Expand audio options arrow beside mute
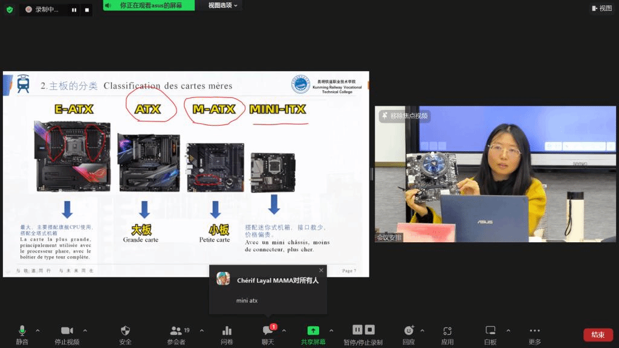Viewport: 619px width, 348px height. coord(37,330)
